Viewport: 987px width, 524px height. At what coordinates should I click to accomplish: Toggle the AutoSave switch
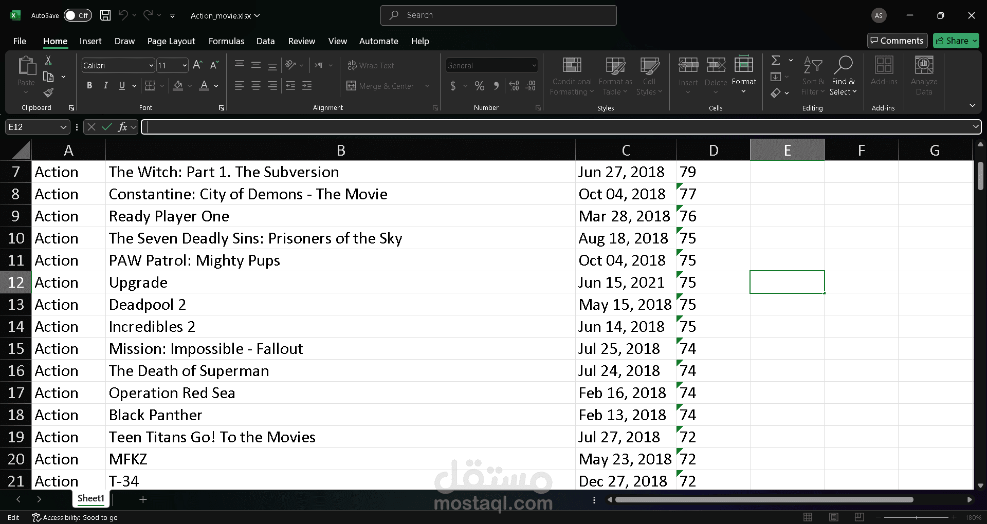click(78, 15)
